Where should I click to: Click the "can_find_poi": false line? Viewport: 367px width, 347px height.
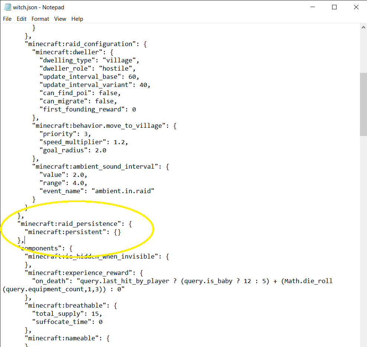pos(80,93)
